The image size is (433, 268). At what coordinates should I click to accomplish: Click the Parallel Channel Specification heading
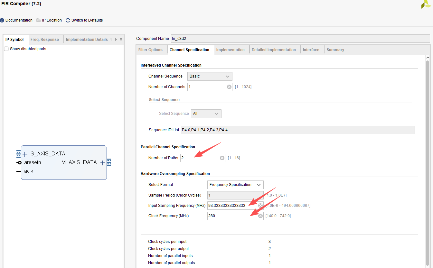coord(168,147)
